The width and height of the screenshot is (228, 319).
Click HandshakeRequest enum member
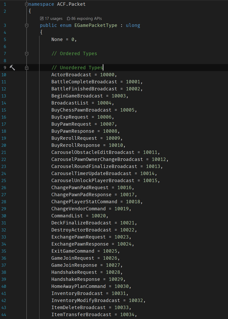[x=74, y=272]
